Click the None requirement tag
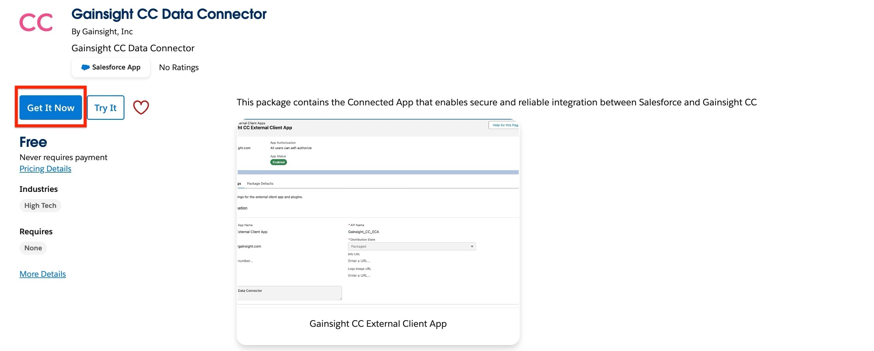The height and width of the screenshot is (351, 874). (33, 248)
